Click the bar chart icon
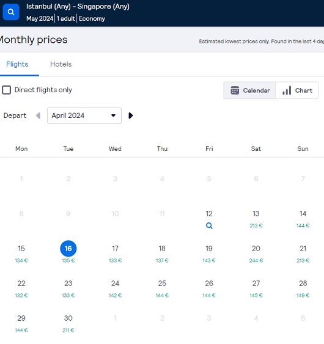The image size is (324, 344). pyautogui.click(x=287, y=90)
